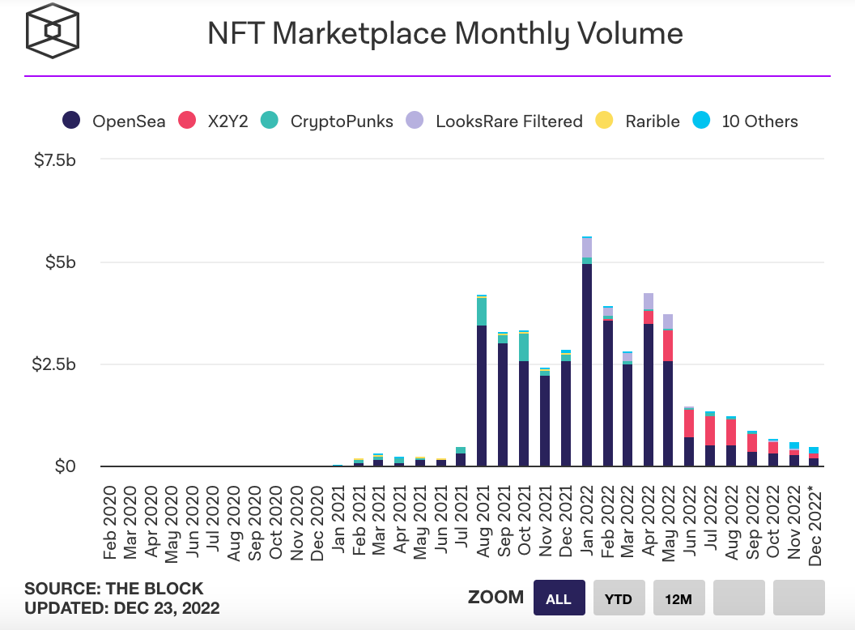Click last blank gray zoom button

[799, 598]
